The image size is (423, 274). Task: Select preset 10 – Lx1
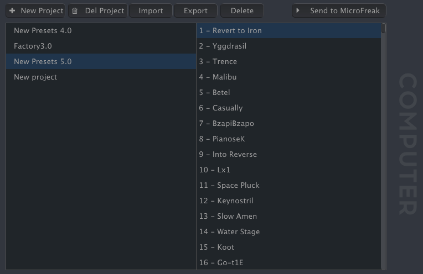pyautogui.click(x=288, y=170)
